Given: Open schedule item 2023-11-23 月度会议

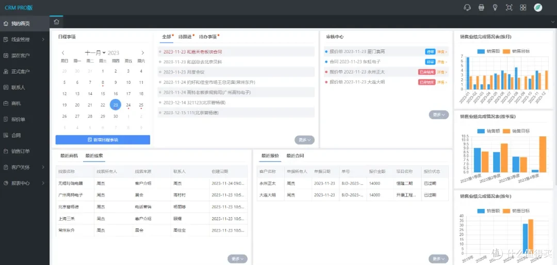Looking at the screenshot, I should pos(236,72).
